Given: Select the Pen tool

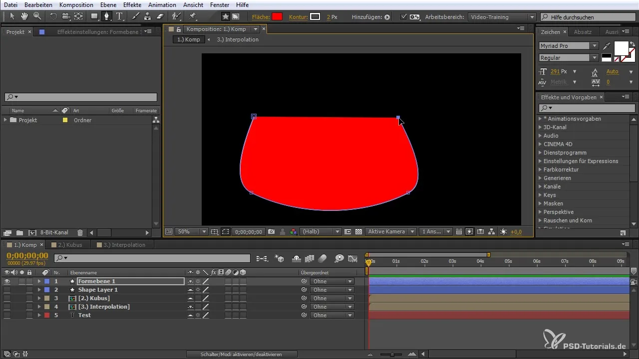Looking at the screenshot, I should pos(107,16).
